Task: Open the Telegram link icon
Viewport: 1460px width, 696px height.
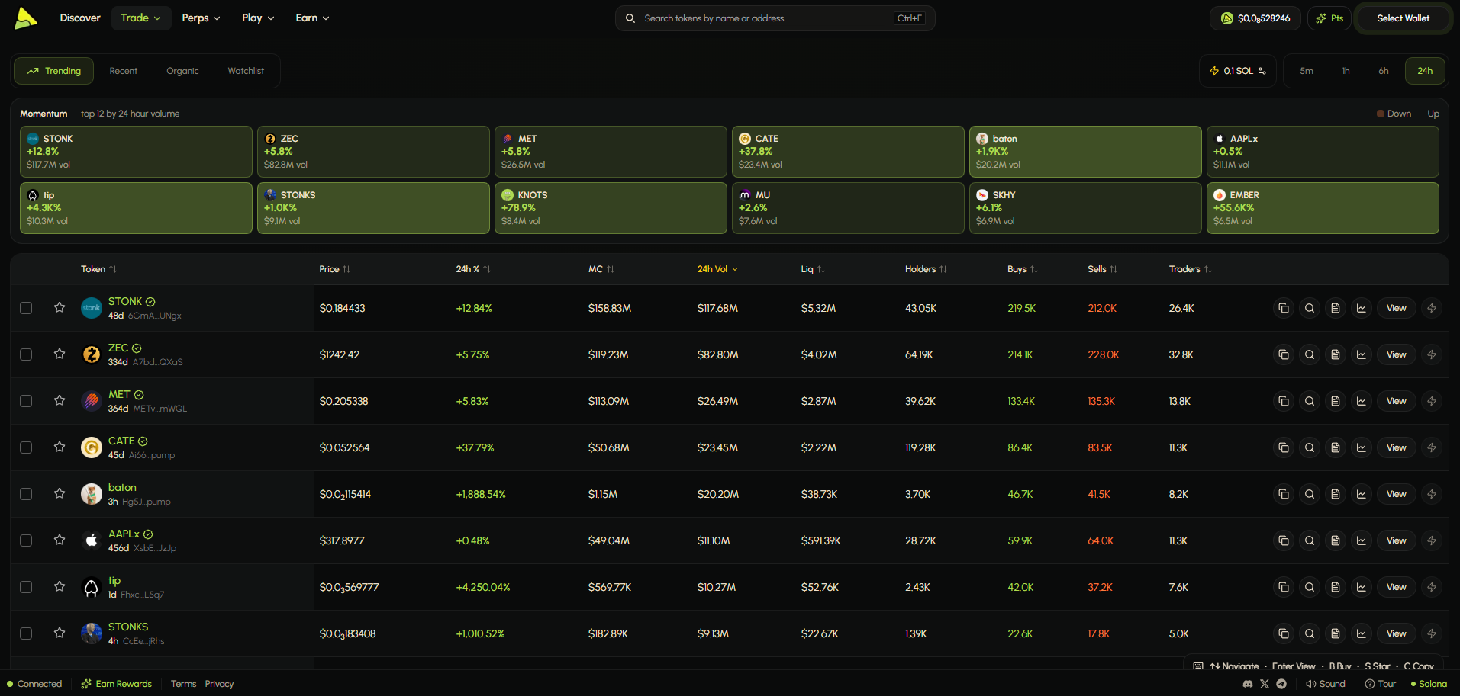Action: pos(1281,684)
